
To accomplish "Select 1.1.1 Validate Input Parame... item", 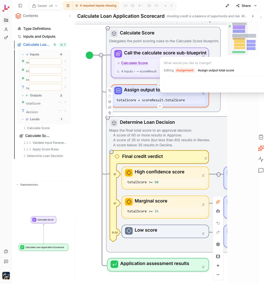I will 45,143.
